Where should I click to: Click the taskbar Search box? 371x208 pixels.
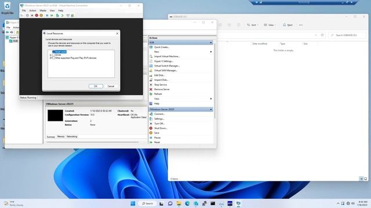(x=148, y=203)
